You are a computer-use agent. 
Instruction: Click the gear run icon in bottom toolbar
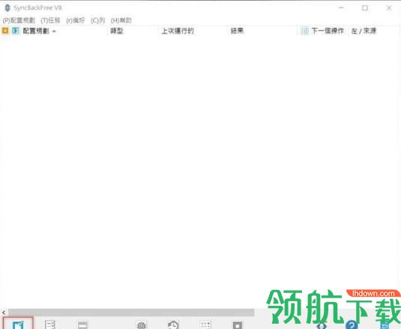click(142, 325)
